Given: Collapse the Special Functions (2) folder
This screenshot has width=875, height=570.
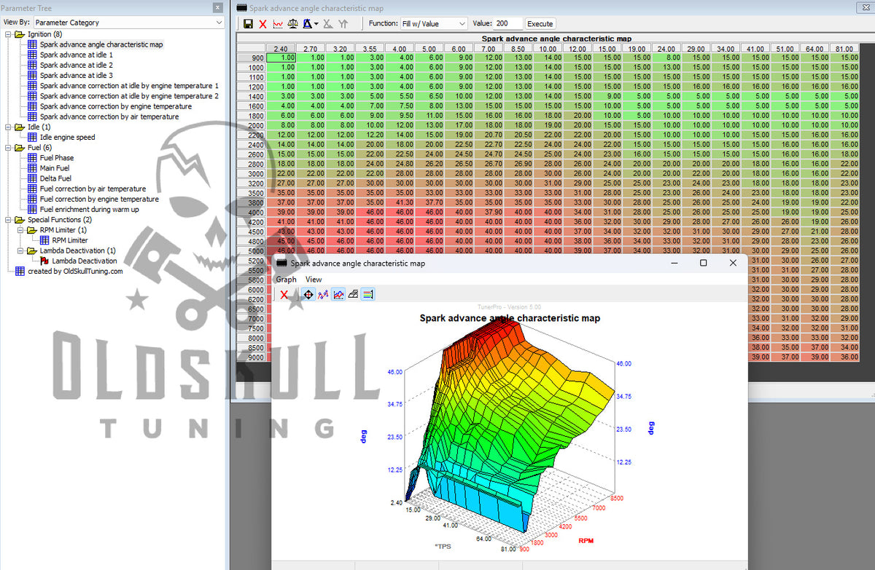Looking at the screenshot, I should [7, 219].
